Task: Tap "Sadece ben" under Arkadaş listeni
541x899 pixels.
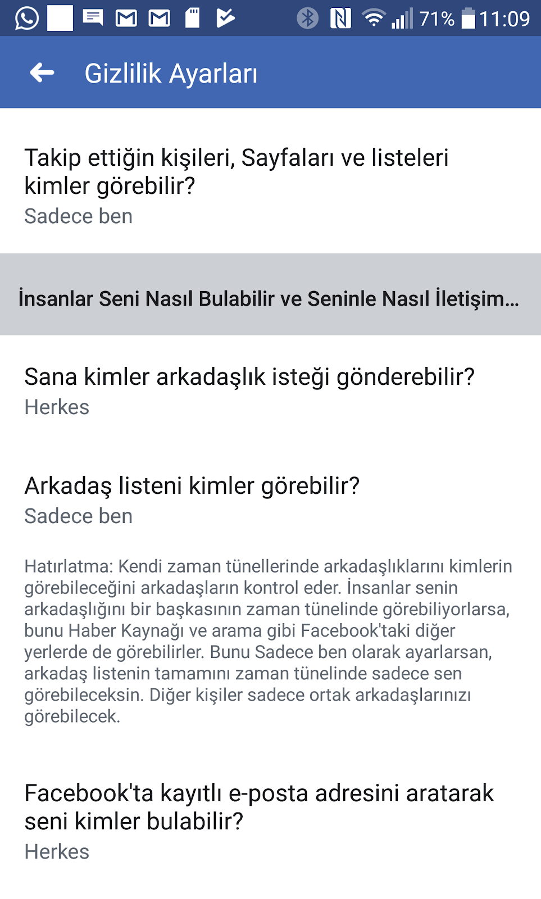Action: (79, 516)
